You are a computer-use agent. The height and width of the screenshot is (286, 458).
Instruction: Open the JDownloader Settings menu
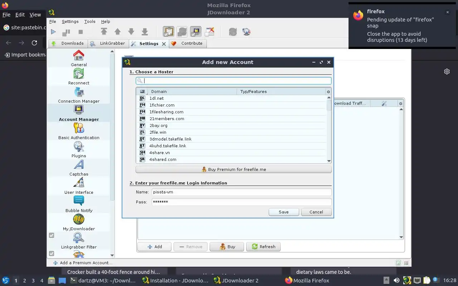70,21
